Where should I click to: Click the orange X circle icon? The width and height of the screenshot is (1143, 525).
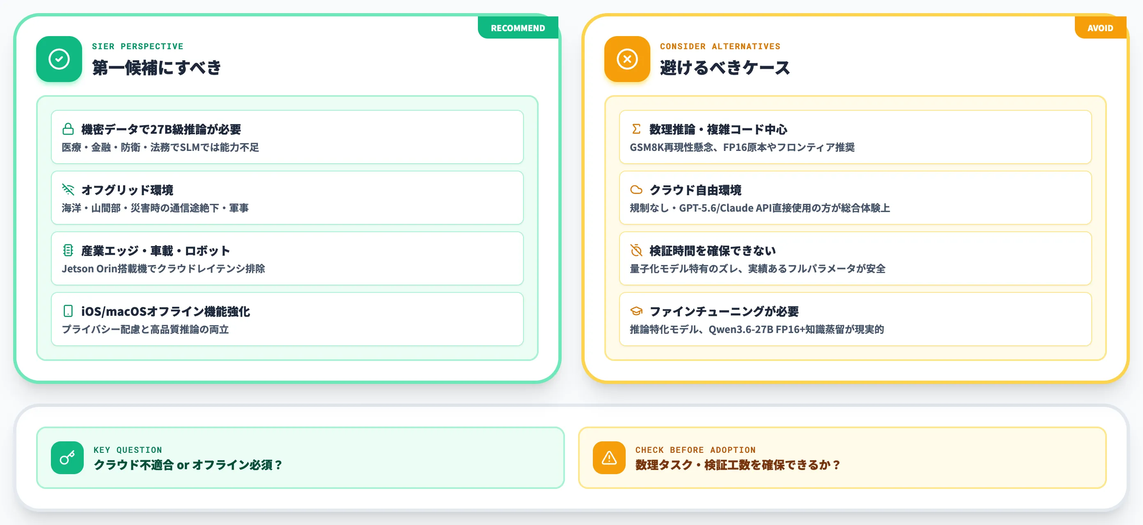[x=627, y=59]
